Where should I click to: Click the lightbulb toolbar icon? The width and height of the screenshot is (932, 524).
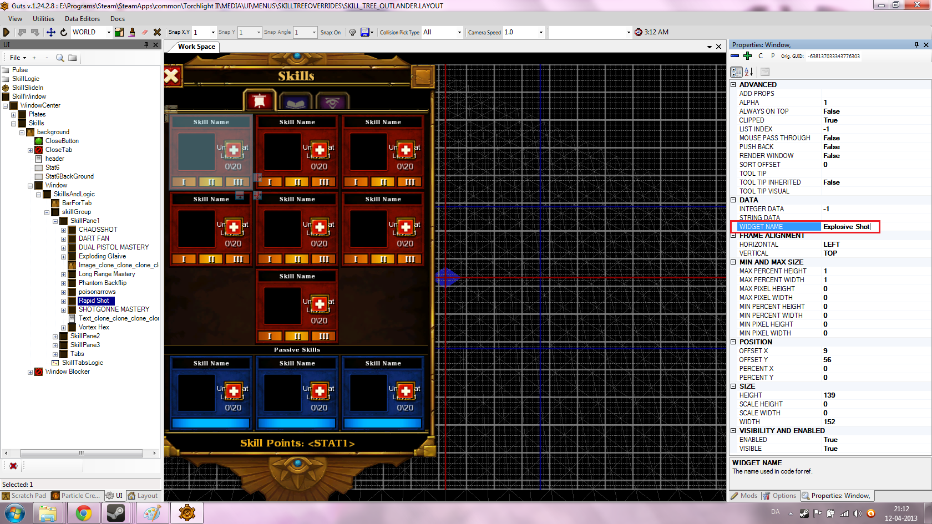352,32
